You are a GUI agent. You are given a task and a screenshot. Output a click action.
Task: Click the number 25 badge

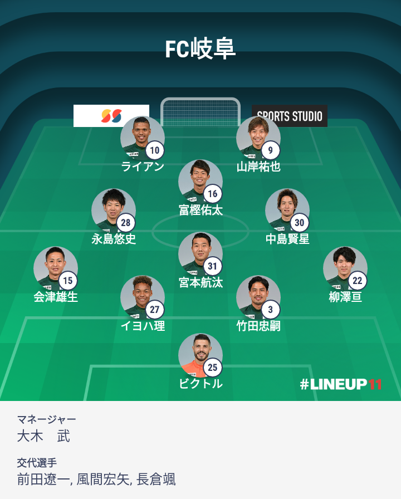click(x=213, y=367)
